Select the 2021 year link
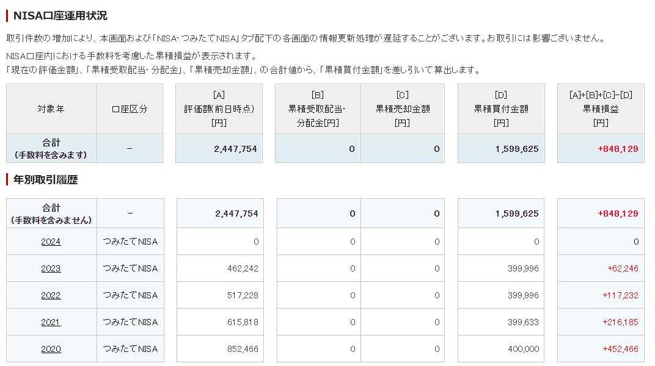The width and height of the screenshot is (655, 366). pyautogui.click(x=51, y=322)
